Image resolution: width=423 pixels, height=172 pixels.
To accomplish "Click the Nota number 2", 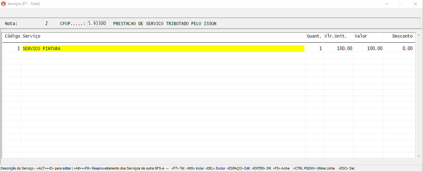I will pos(47,23).
